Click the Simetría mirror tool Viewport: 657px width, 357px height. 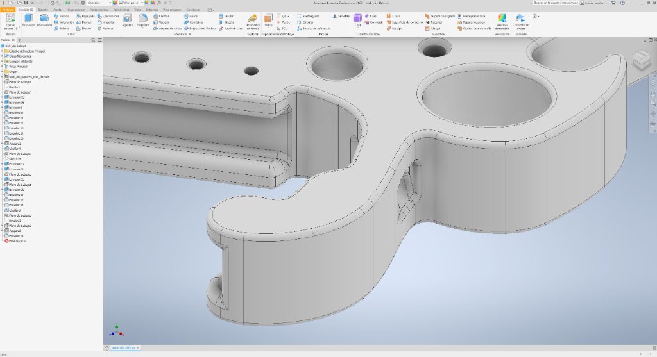click(341, 16)
